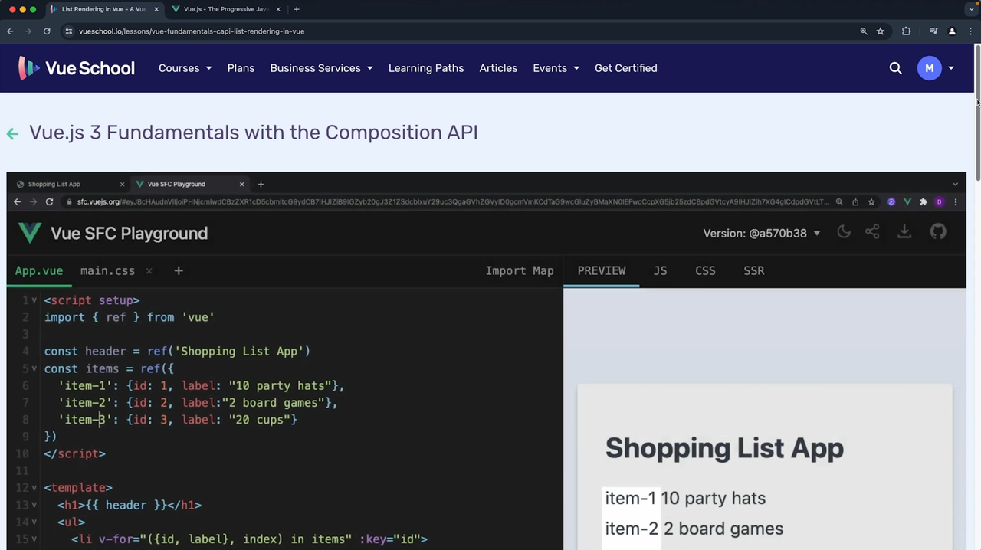Open the extensions puzzle icon in outer browser

click(x=906, y=31)
